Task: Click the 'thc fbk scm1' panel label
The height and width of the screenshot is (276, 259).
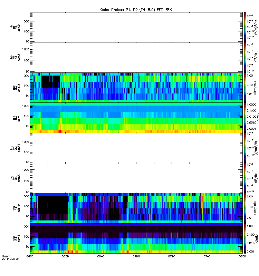Action: pyautogui.click(x=17, y=238)
